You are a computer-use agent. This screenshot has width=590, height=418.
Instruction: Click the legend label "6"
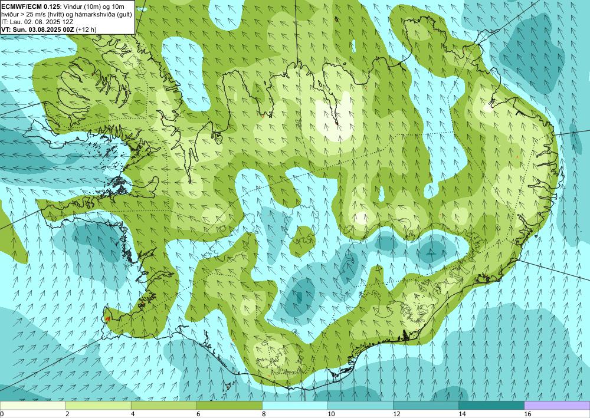click(198, 414)
